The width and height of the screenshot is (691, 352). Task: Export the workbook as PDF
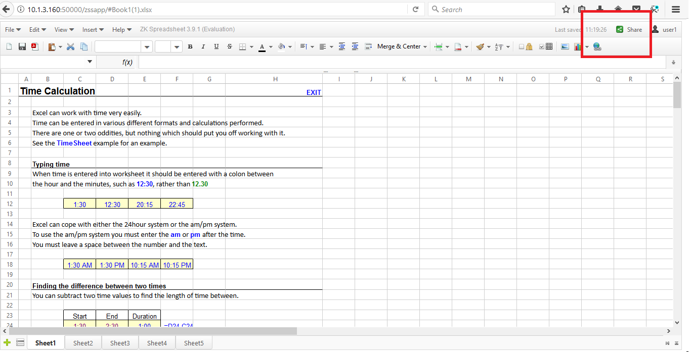[x=34, y=46]
